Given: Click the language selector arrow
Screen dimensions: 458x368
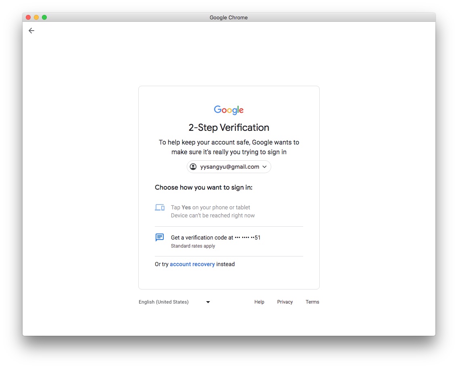Looking at the screenshot, I should 208,302.
